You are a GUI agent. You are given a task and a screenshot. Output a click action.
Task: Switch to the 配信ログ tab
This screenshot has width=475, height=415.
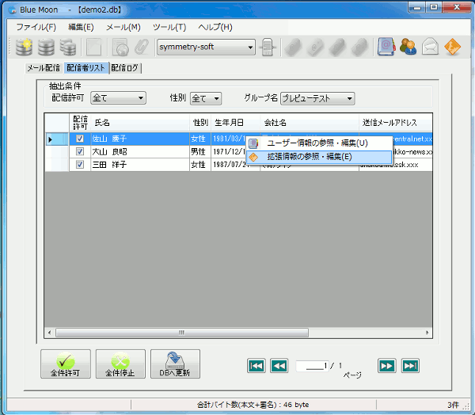point(125,68)
